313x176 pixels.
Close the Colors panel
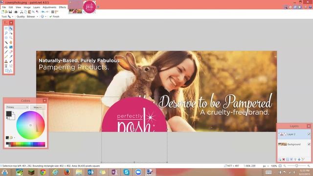45,101
